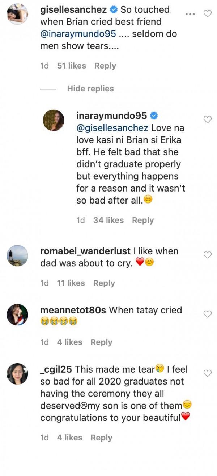Viewport: 217px width, 476px height.
Task: Open @gisellesanchez mention in reply
Action: click(x=112, y=128)
